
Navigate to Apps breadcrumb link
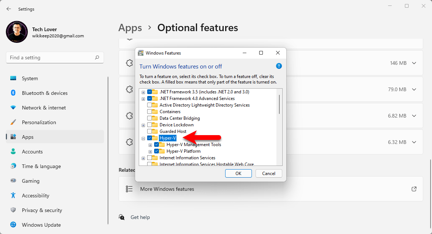[x=130, y=28]
